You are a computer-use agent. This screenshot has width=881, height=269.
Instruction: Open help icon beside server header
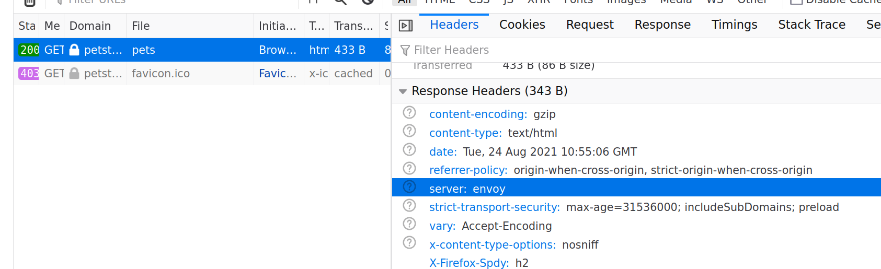pyautogui.click(x=409, y=187)
